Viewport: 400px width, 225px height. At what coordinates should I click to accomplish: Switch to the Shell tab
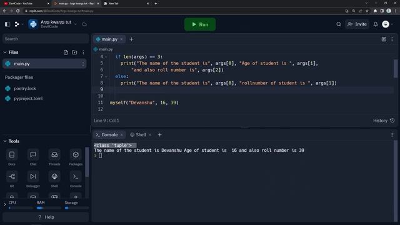pos(138,135)
